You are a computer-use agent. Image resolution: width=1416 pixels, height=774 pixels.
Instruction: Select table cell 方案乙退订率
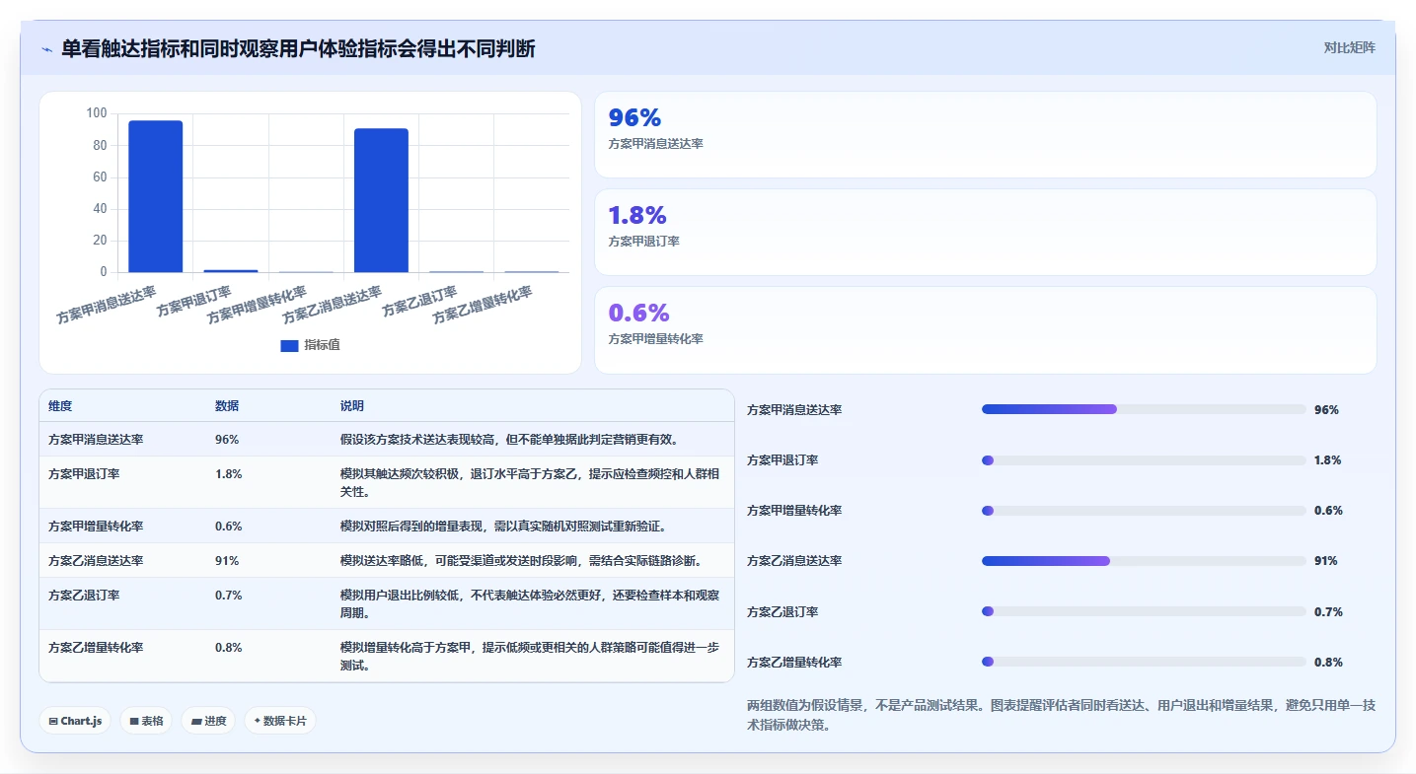click(x=84, y=596)
